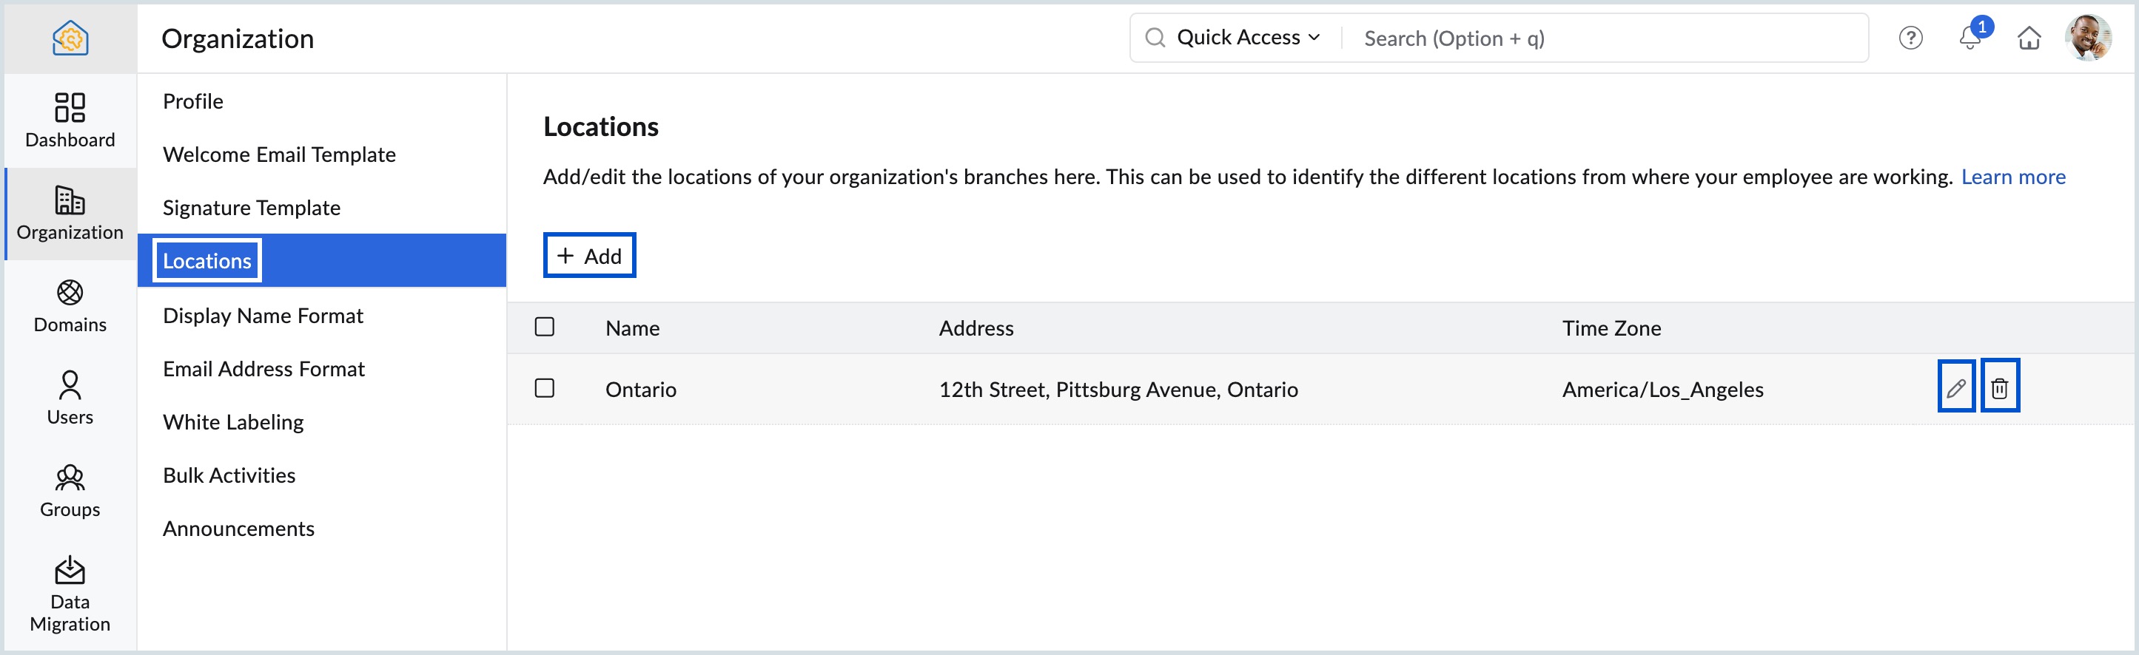Follow the Learn more link
This screenshot has width=2139, height=655.
2012,177
